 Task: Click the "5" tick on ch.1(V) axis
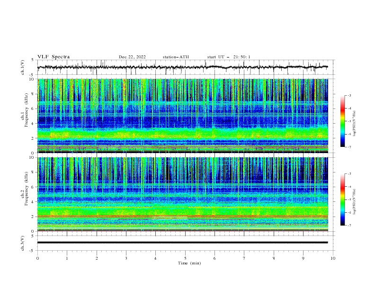[33, 60]
